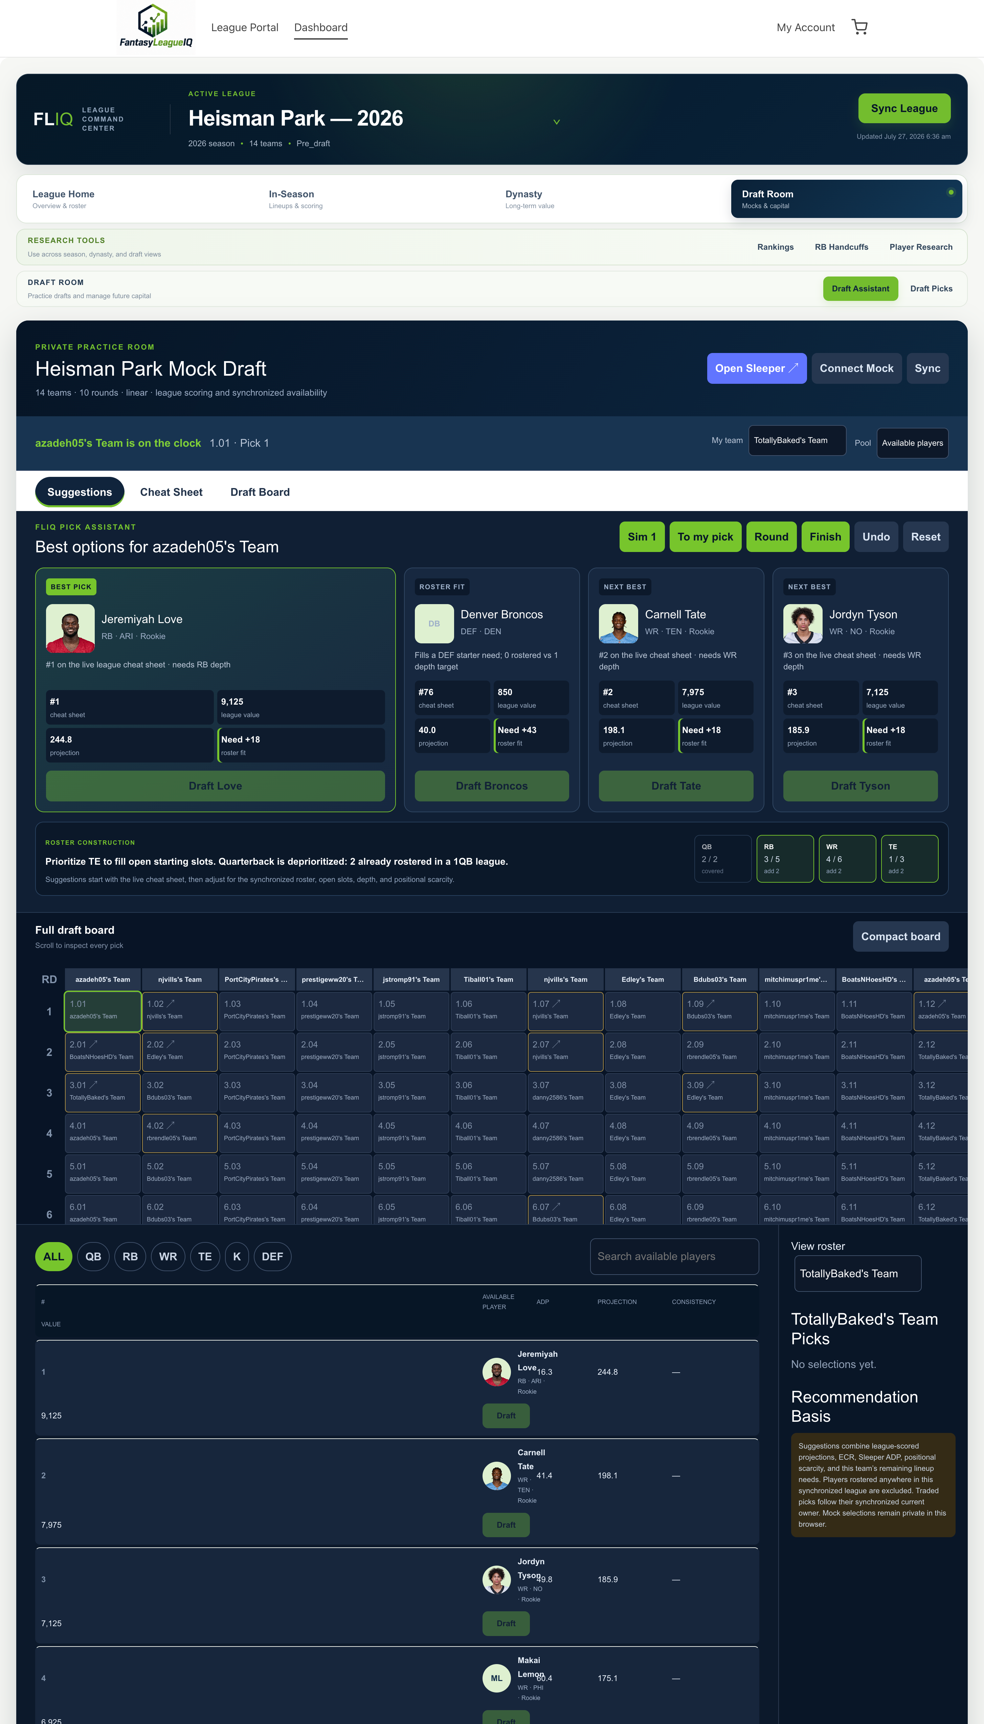The width and height of the screenshot is (984, 1724).
Task: Open RB Handcuffs research tool
Action: coord(842,247)
